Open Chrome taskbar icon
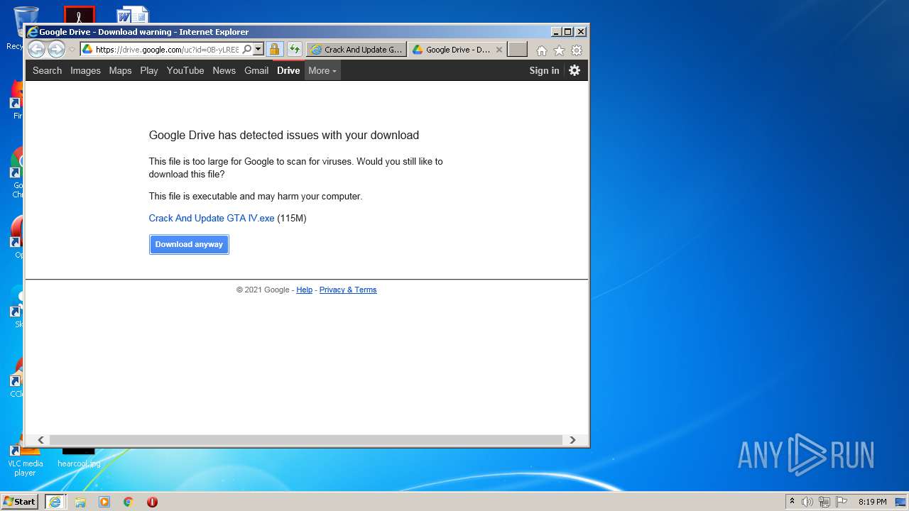Viewport: 909px width, 511px height. point(129,502)
